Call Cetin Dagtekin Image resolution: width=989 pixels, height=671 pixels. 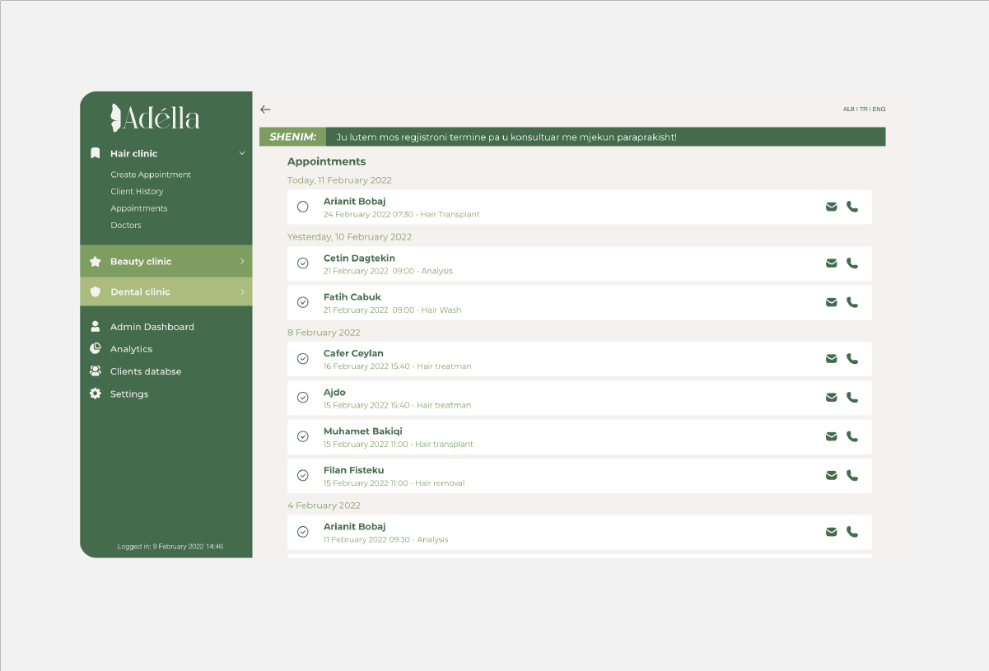pos(852,263)
